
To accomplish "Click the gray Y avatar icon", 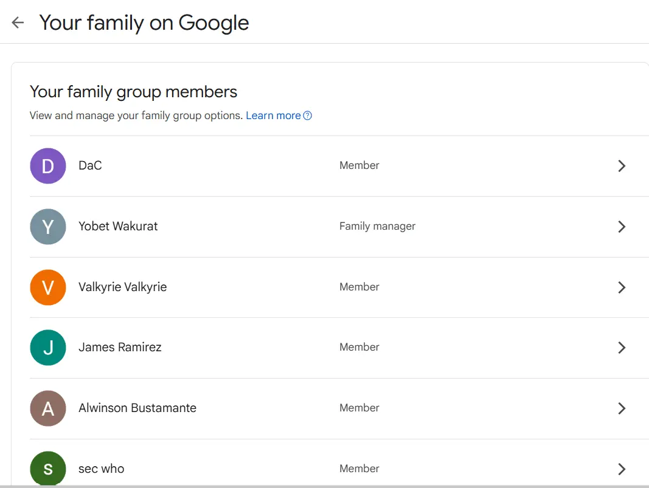I will tap(48, 227).
